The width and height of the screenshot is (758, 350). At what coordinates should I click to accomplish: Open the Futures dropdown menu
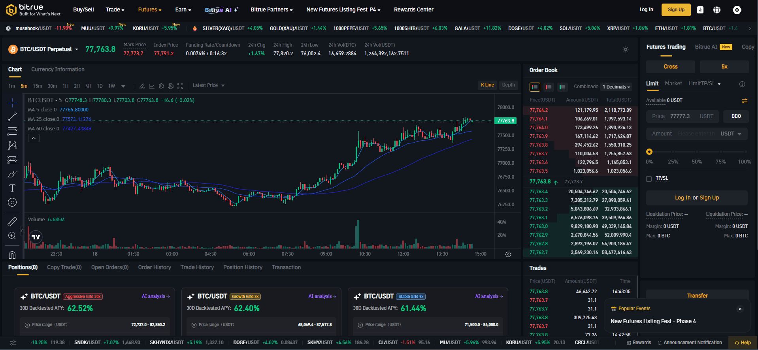[150, 9]
